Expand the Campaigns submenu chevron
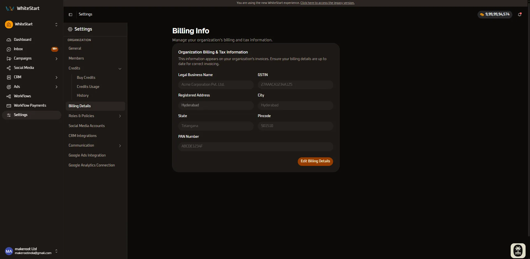Viewport: 530px width, 259px height. point(56,59)
